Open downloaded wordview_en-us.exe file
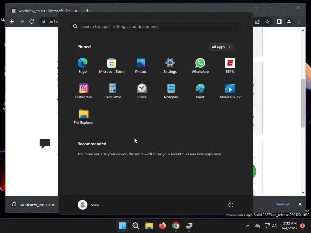 point(34,204)
